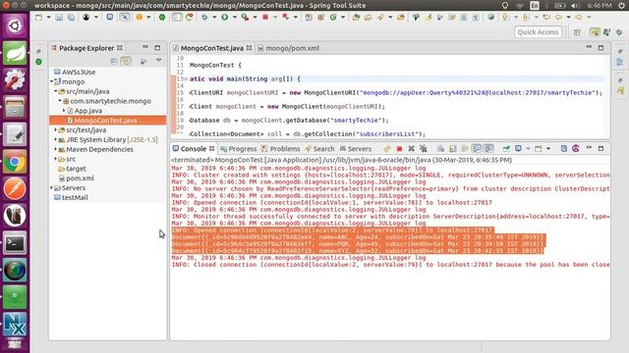
Task: Click the Closed connection log line
Action: [390, 265]
